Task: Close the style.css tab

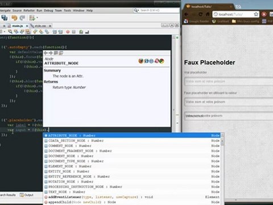Action: pos(50,26)
